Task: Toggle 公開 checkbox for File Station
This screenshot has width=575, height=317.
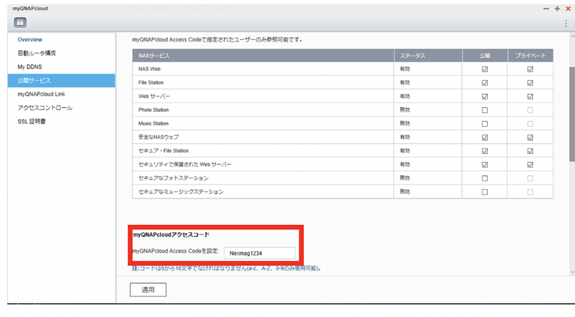Action: pos(485,83)
